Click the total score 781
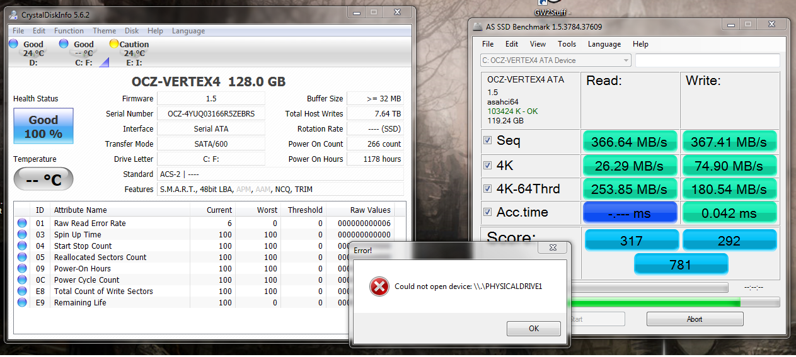796x357 pixels. click(x=681, y=264)
